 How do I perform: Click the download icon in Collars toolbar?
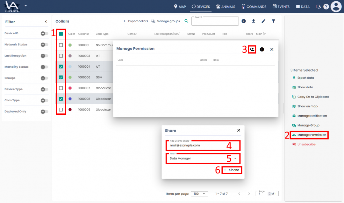click(254, 21)
